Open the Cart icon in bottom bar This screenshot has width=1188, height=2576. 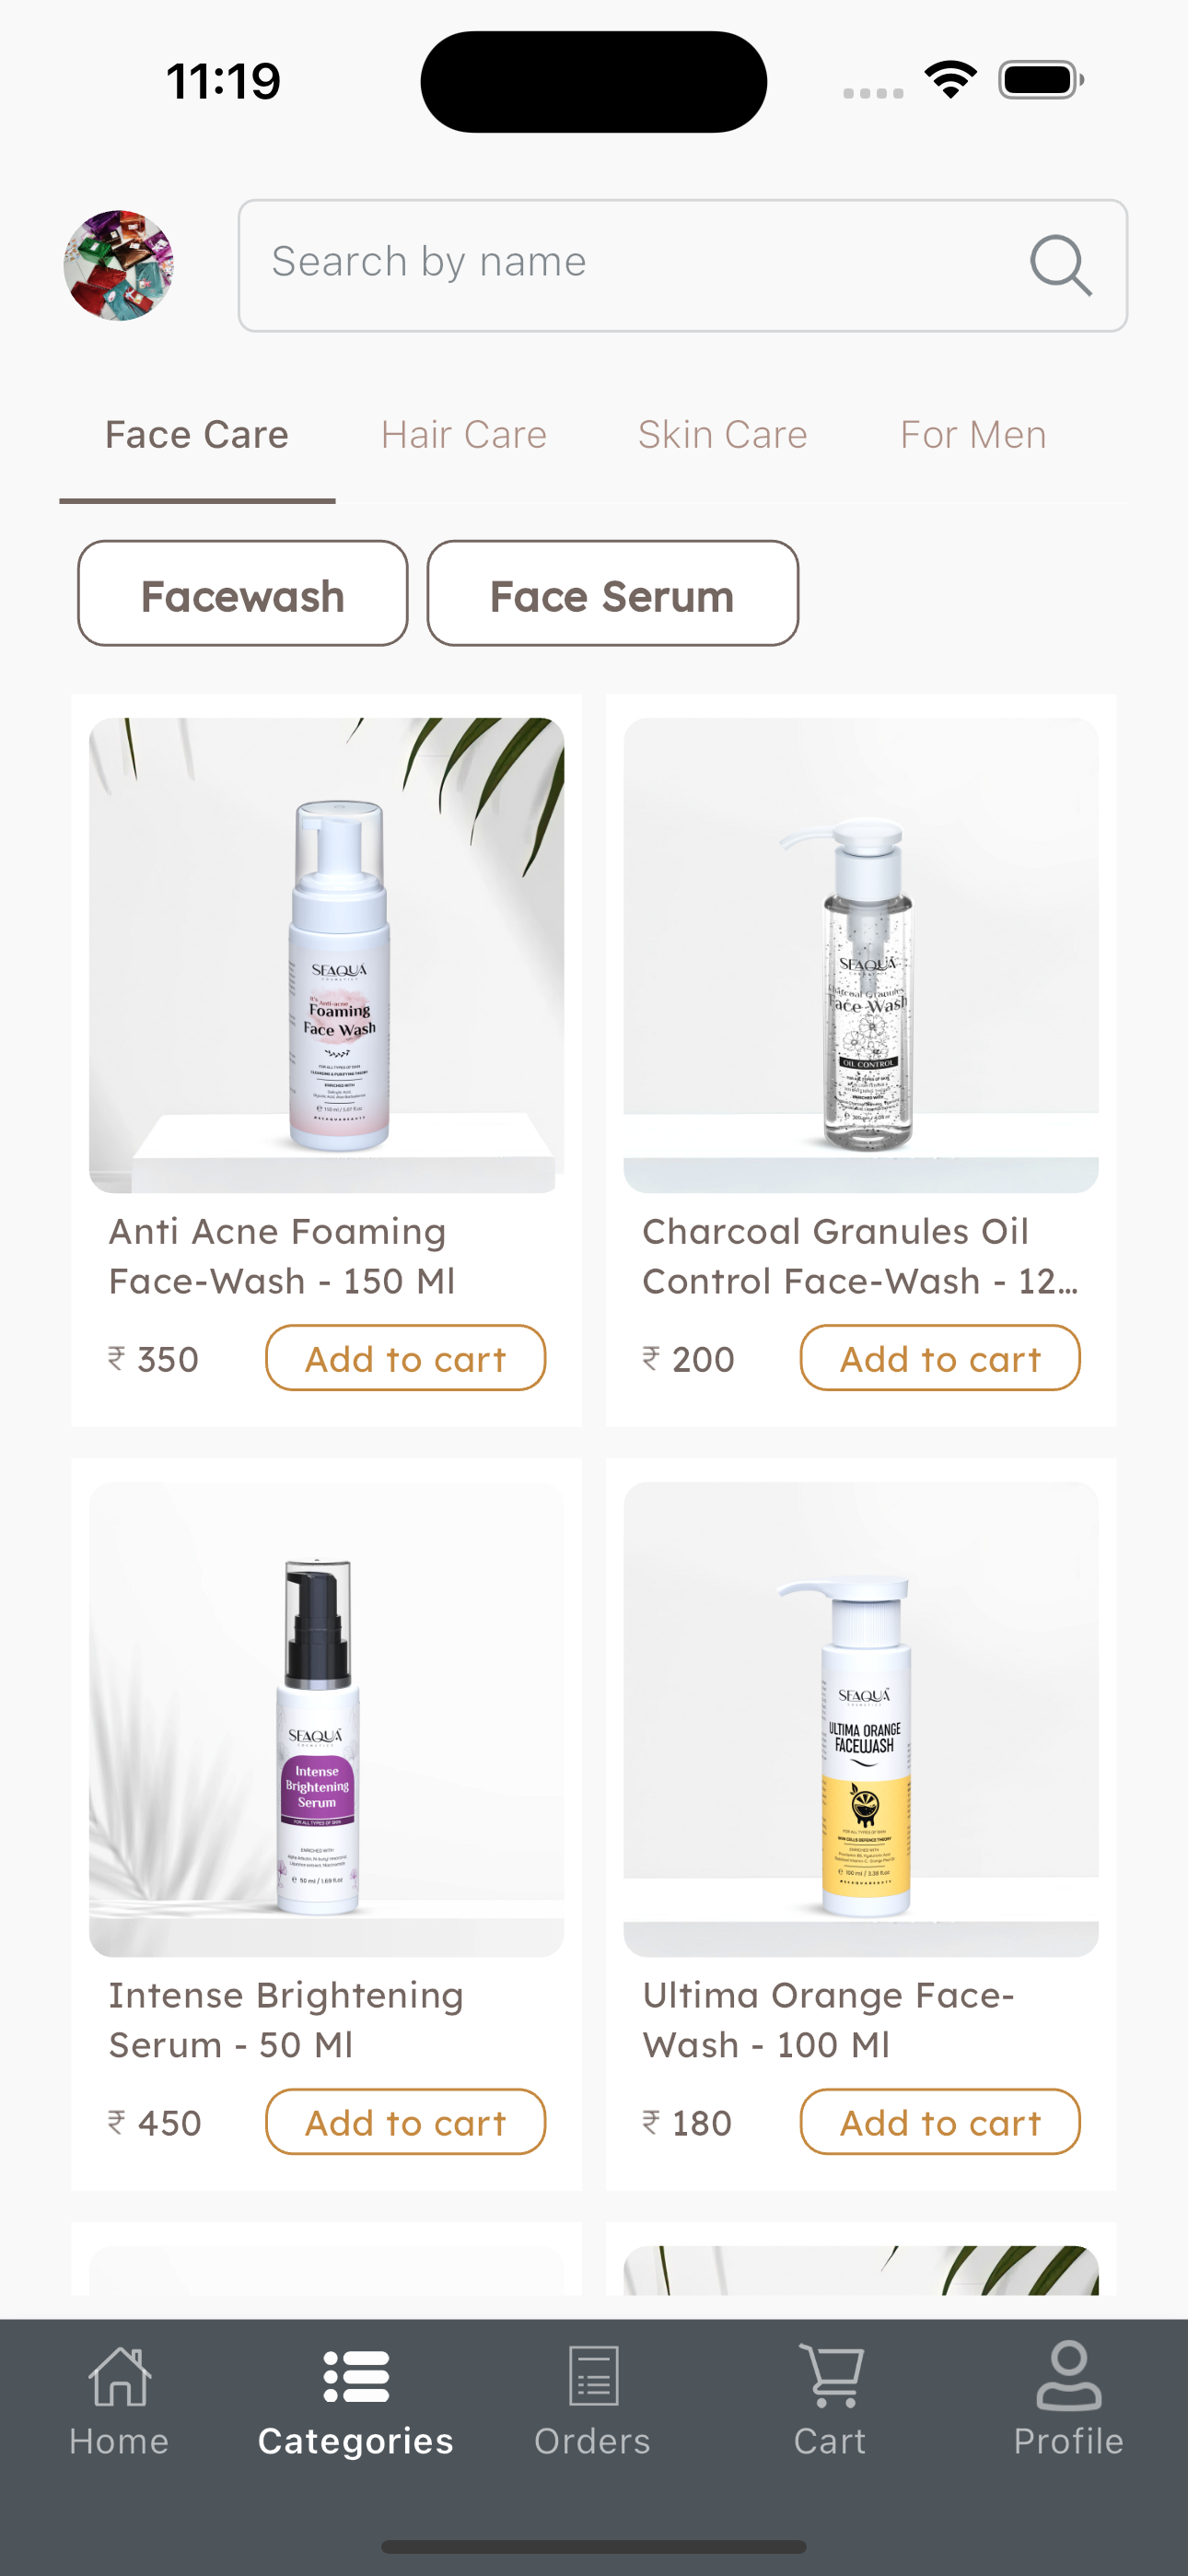831,2376
